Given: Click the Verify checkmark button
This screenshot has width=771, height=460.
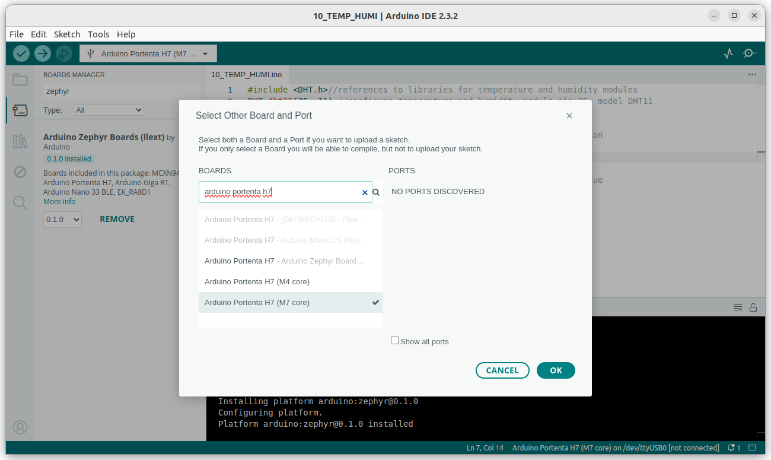Looking at the screenshot, I should [21, 53].
